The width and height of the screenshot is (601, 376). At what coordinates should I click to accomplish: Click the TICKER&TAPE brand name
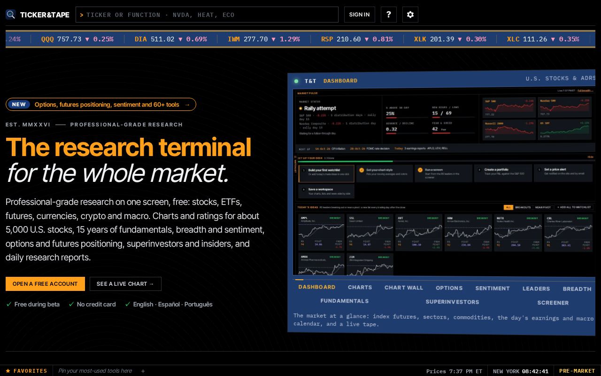pos(45,15)
